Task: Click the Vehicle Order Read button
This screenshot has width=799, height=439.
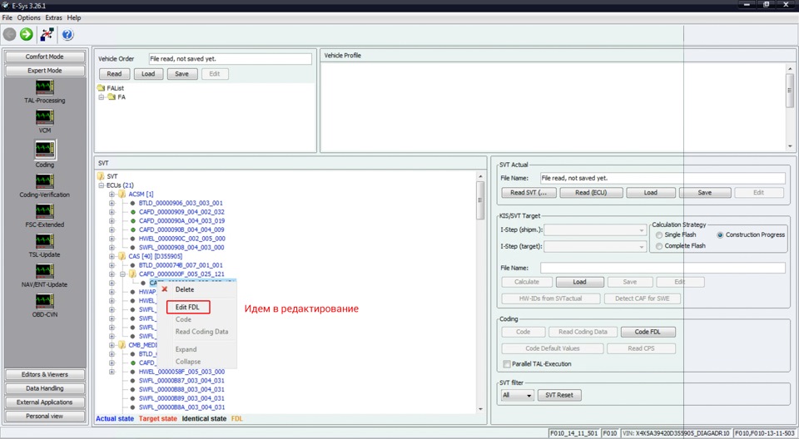Action: coord(114,74)
